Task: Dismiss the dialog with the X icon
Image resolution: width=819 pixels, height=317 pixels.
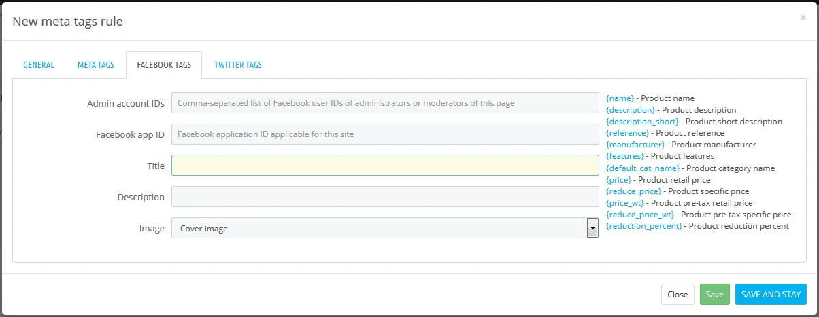Action: click(x=803, y=18)
